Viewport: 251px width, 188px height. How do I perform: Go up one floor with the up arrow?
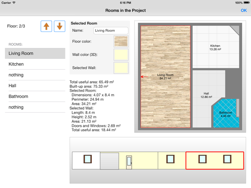click(47, 26)
